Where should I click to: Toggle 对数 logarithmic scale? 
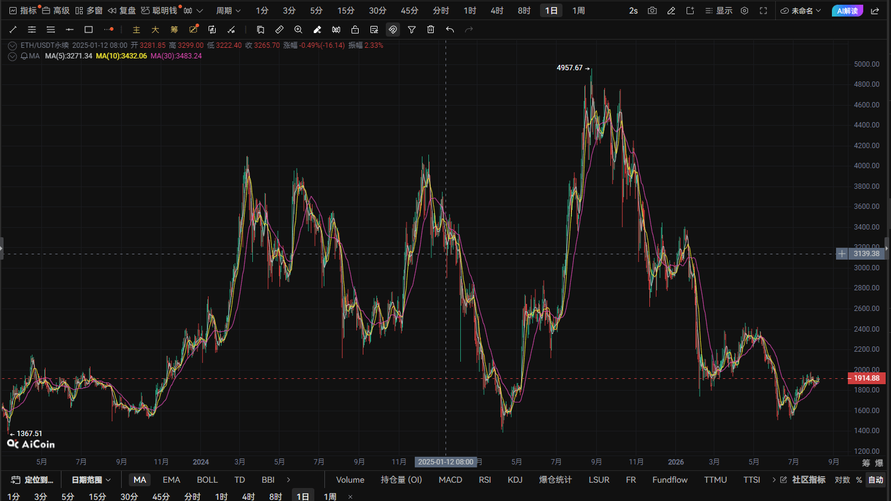(843, 480)
